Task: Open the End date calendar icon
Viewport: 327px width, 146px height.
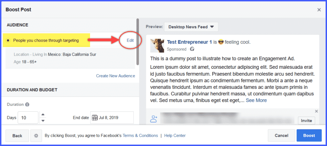Action: point(95,118)
